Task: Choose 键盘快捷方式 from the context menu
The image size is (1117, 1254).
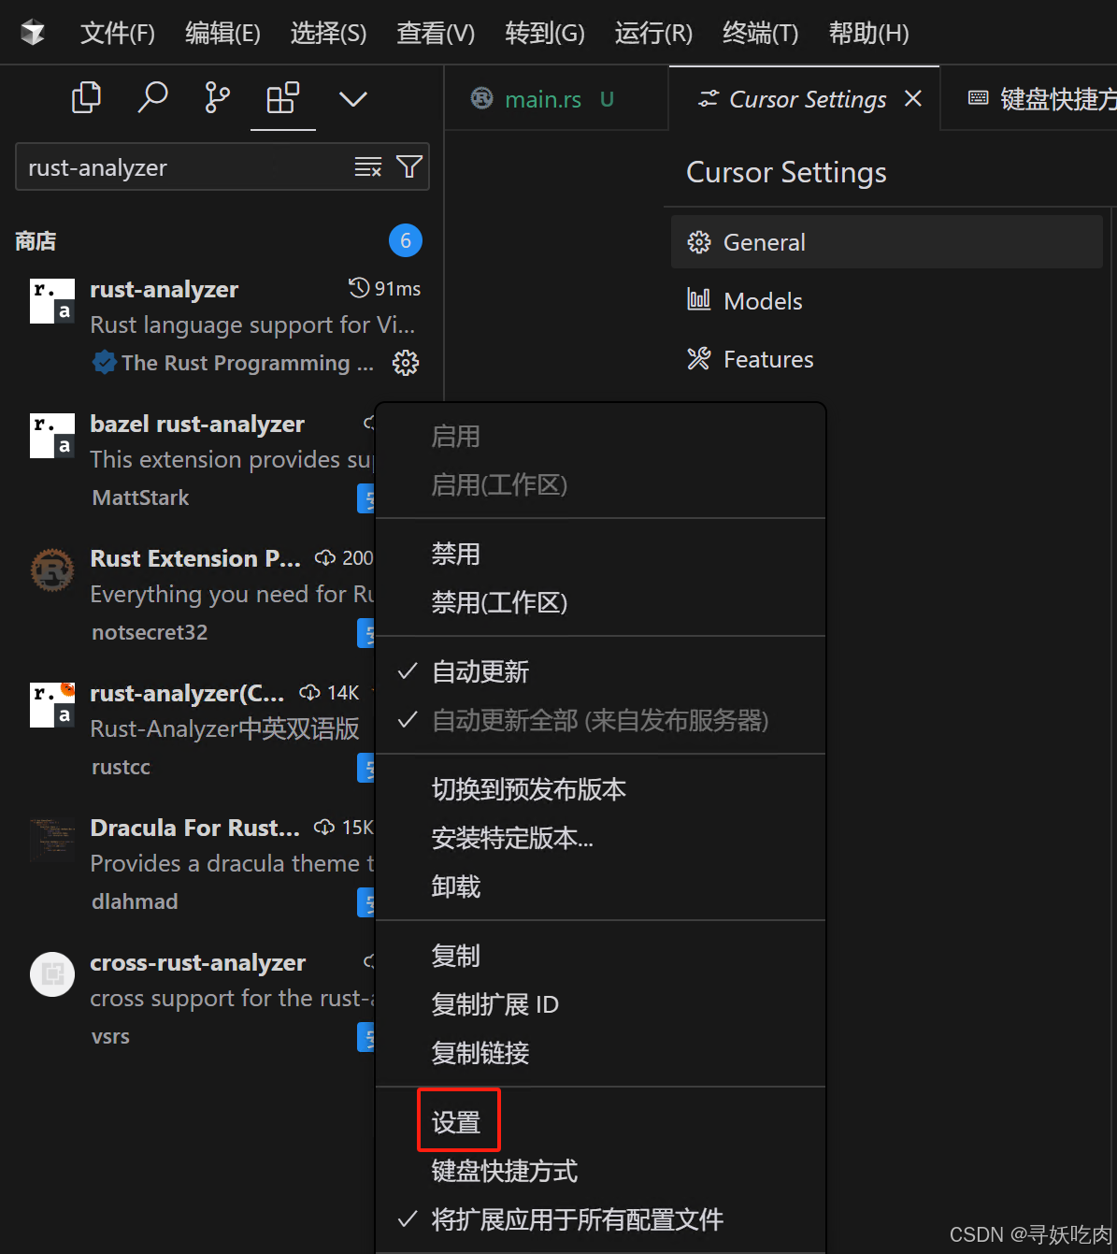Action: 600,1171
